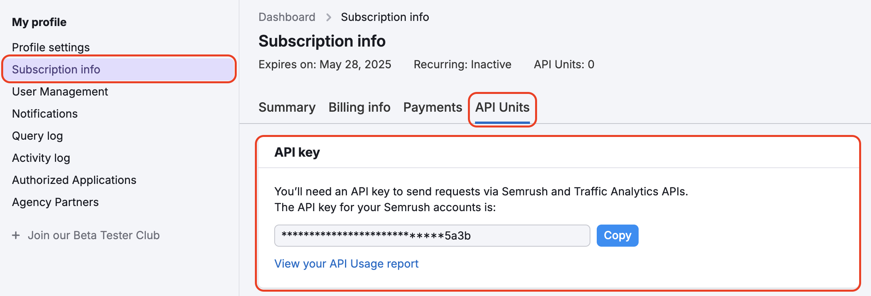Click the breadcrumb chevron after Dashboard

coord(328,17)
